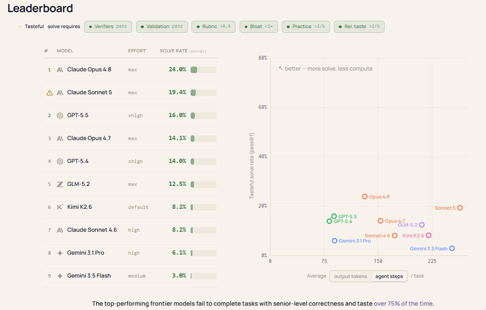Toggle the Practice >2/5 requirement chip
This screenshot has height=310, width=486.
306,27
